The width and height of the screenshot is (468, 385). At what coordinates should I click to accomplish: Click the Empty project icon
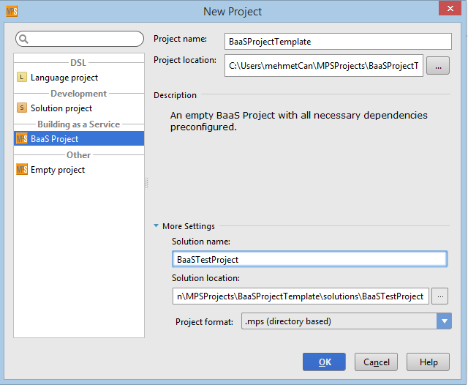click(x=22, y=170)
